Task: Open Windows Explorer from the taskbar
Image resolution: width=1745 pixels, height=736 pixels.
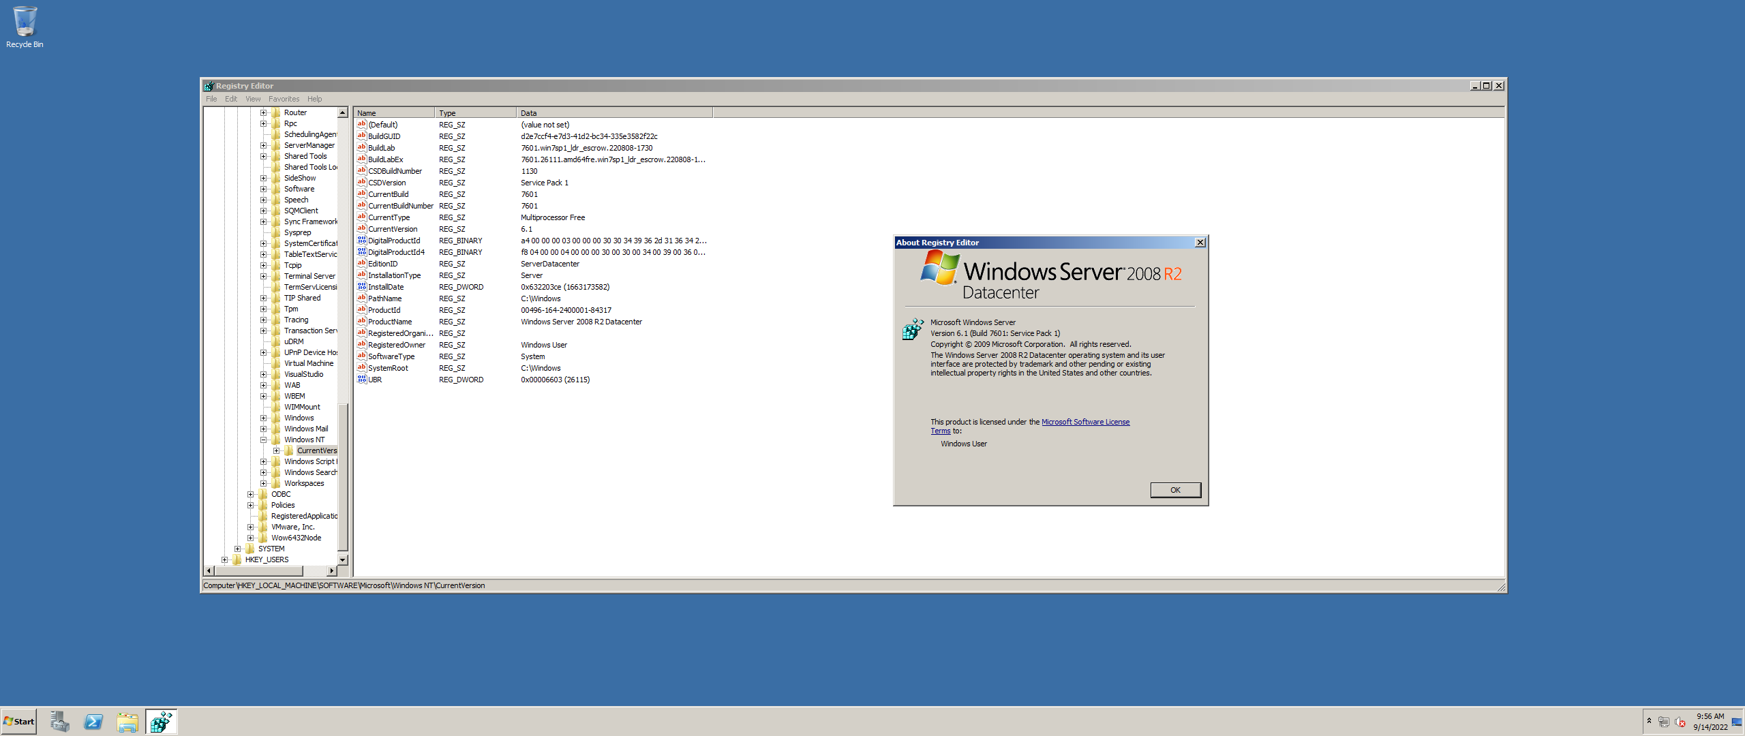Action: (x=127, y=722)
